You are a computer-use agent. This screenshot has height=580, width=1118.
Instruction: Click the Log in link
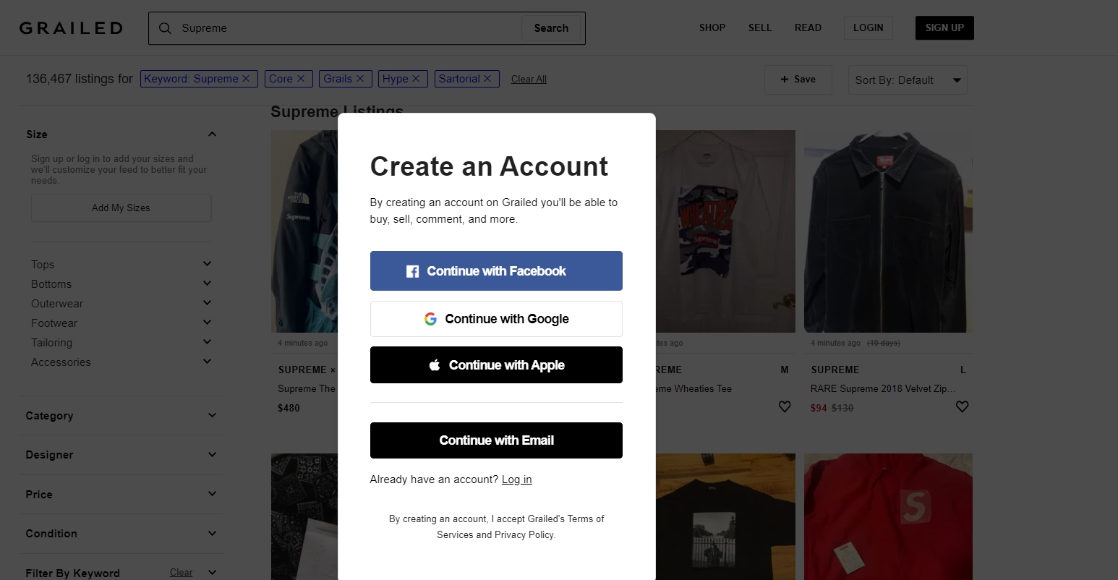pyautogui.click(x=517, y=479)
